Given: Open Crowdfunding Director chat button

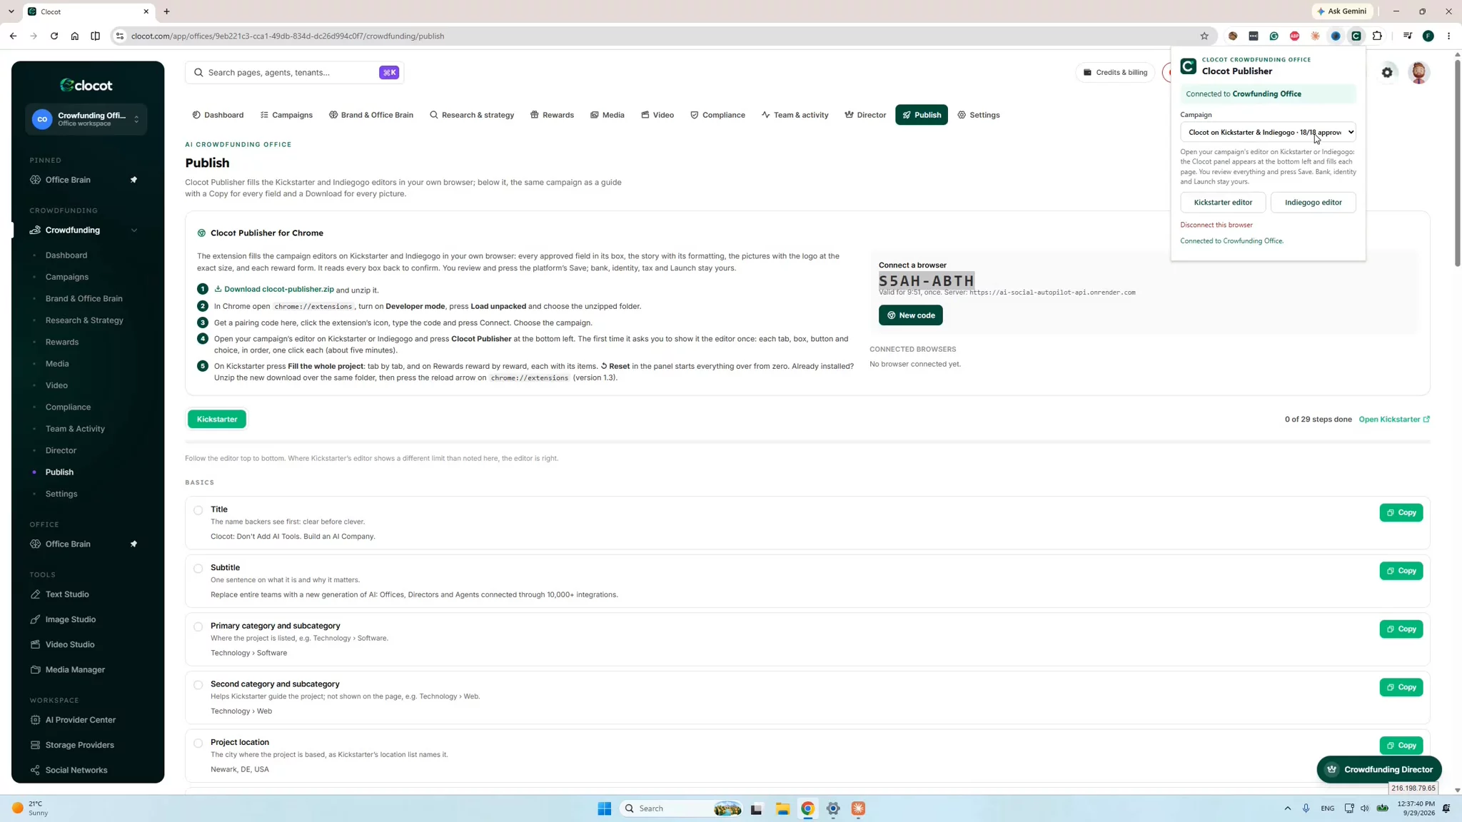Looking at the screenshot, I should coord(1379,770).
